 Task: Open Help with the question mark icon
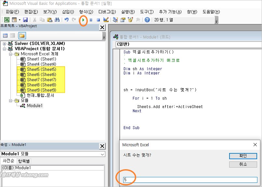147,20
